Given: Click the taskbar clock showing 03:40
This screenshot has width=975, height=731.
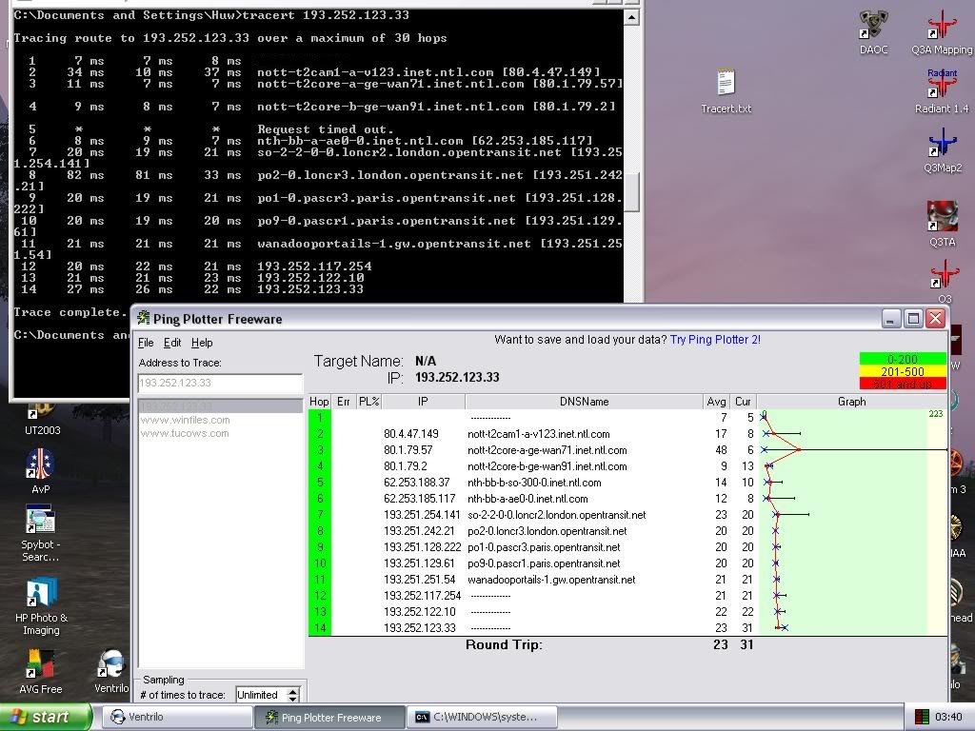Looking at the screenshot, I should coord(948,717).
